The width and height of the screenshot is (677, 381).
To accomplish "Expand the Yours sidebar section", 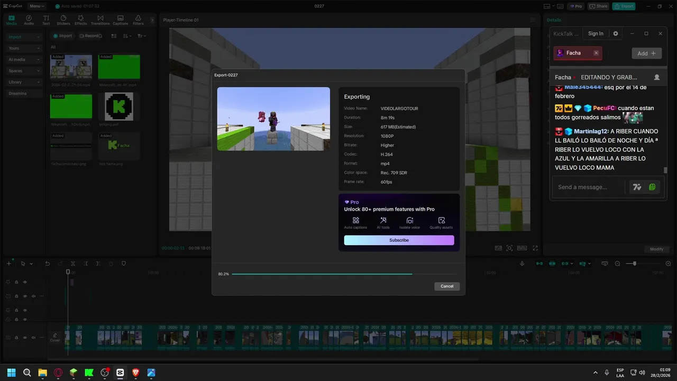I will [x=24, y=48].
